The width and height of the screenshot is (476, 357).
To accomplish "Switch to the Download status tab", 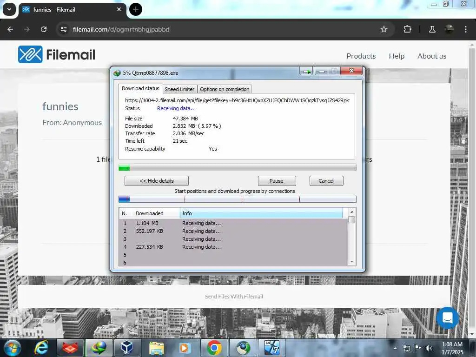I will [x=140, y=88].
